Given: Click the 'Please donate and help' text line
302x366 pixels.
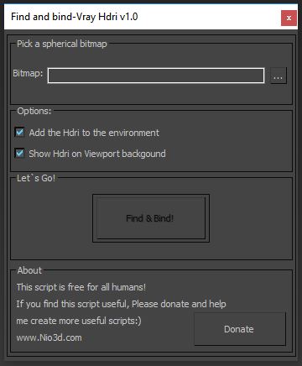Looking at the screenshot, I should (179, 304).
